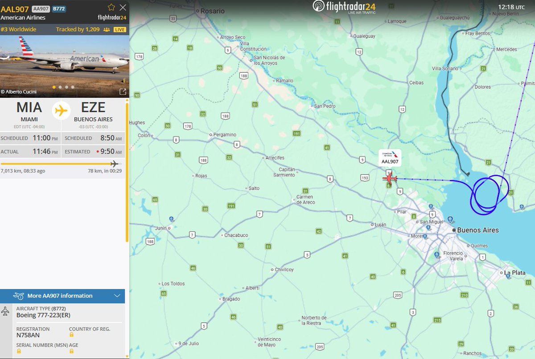Click the 78 km, in 00:29 text
Image resolution: width=535 pixels, height=359 pixels.
[105, 171]
